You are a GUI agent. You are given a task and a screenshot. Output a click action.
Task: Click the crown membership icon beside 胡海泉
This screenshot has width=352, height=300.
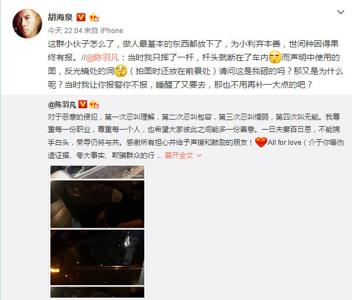(94, 17)
